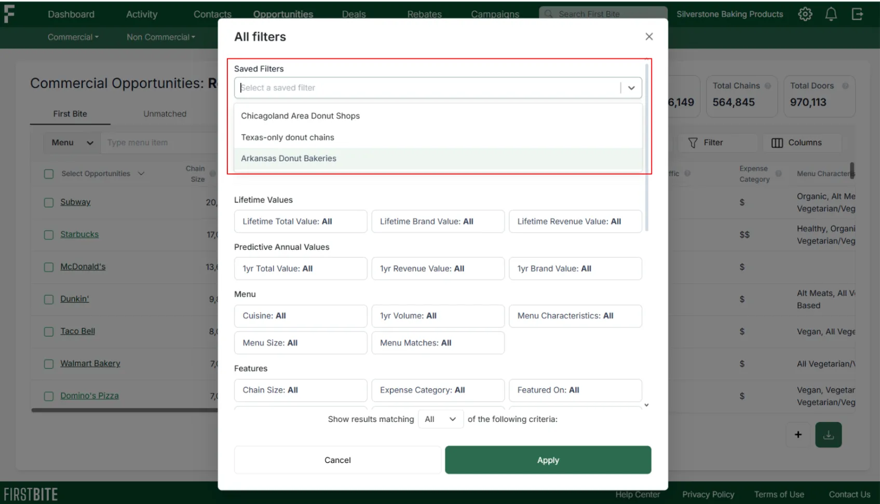Close the All filters dialog
Image resolution: width=880 pixels, height=504 pixels.
click(x=649, y=36)
